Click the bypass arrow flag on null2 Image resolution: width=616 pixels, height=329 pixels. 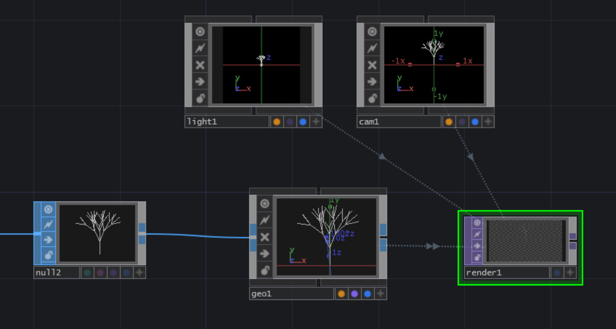pyautogui.click(x=48, y=239)
